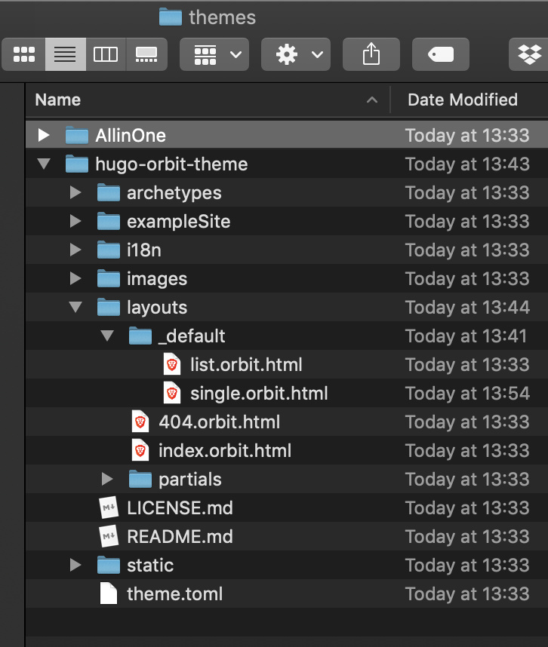Switch to list view mode
This screenshot has height=647, width=548.
click(x=66, y=54)
